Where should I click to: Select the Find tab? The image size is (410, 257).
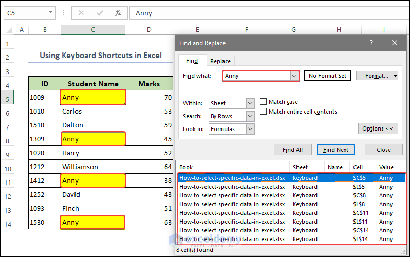tap(192, 61)
